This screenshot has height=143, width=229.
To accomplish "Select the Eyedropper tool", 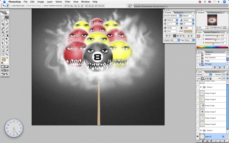I will (7, 51).
